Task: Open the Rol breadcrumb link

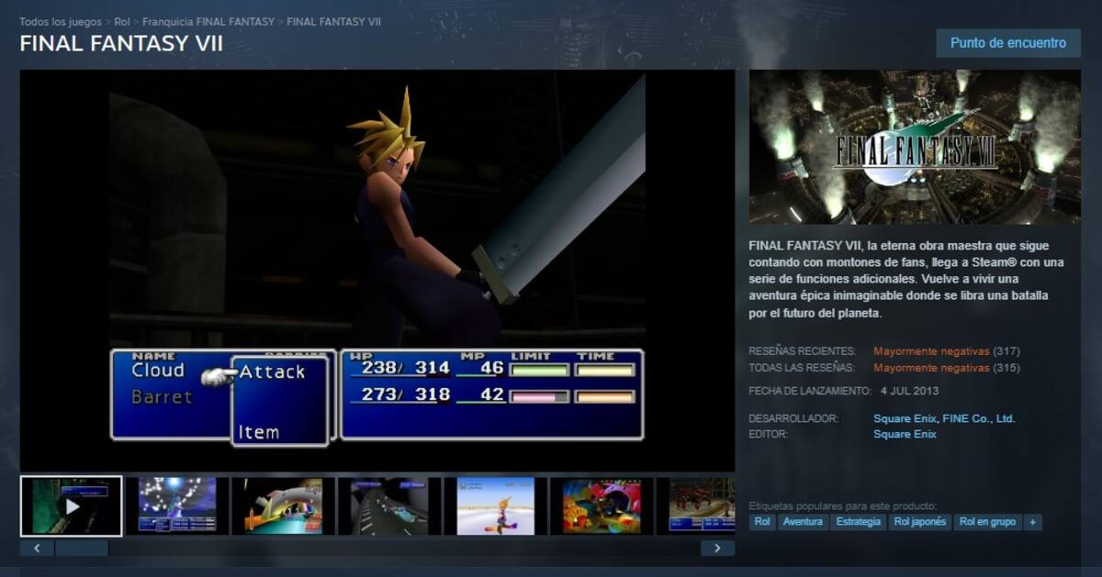Action: coord(122,21)
